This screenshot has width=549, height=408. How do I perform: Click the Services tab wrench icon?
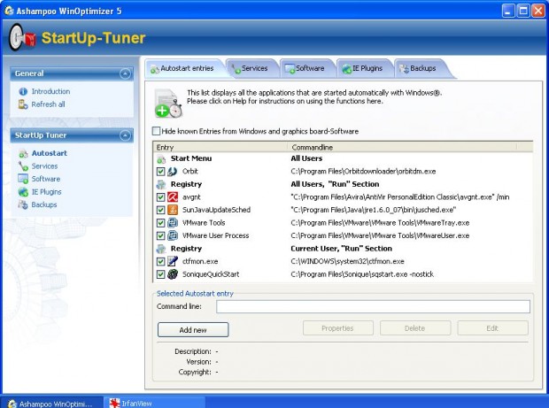(x=236, y=69)
